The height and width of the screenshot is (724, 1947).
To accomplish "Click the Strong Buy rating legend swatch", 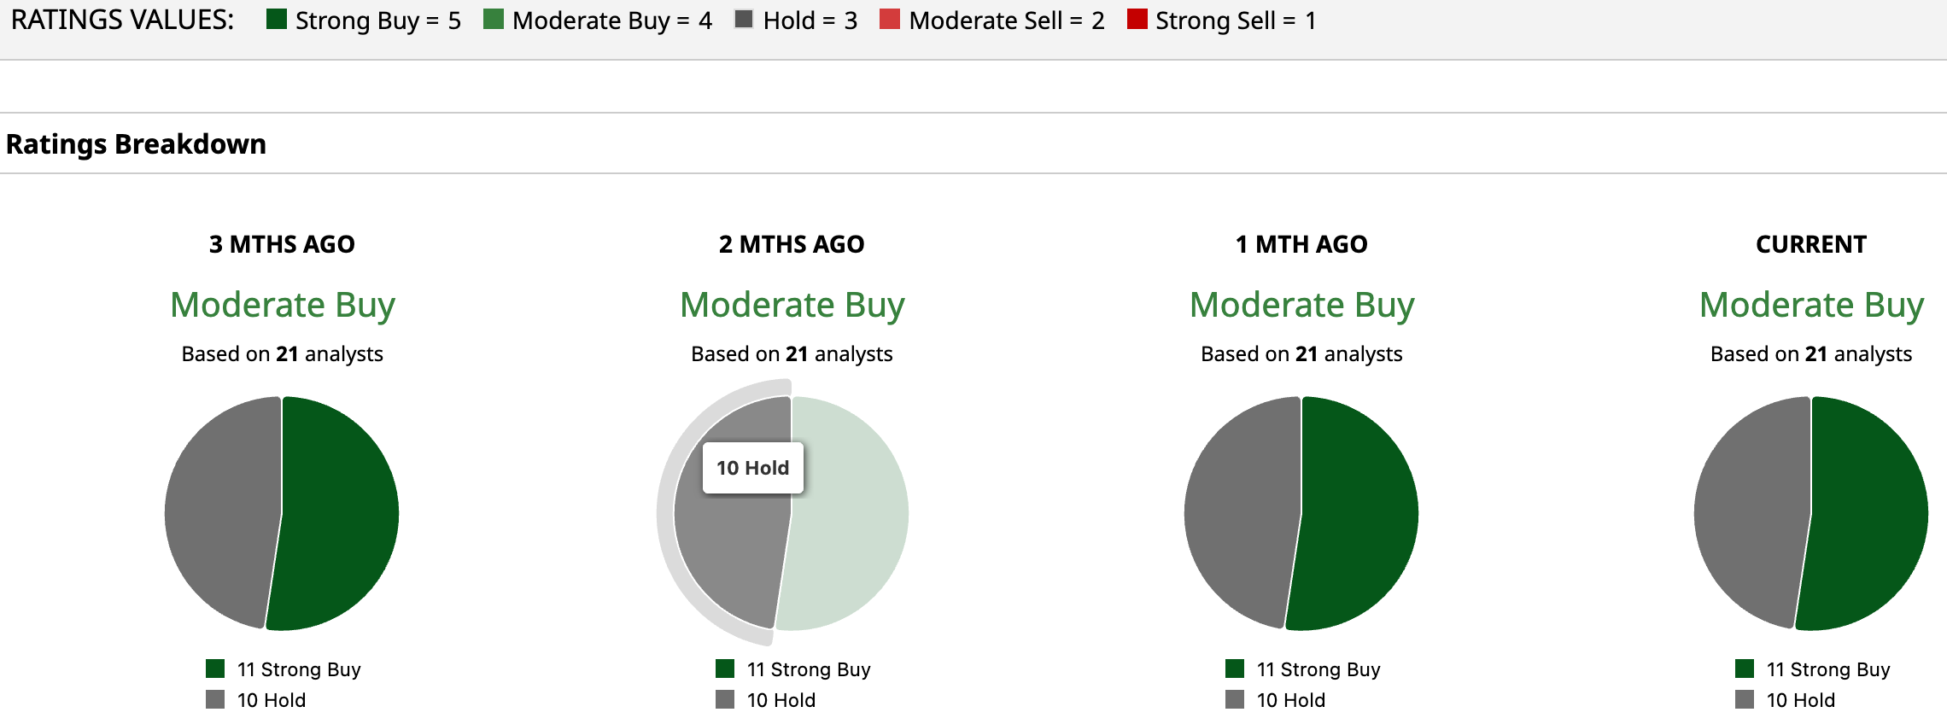I will 276,19.
